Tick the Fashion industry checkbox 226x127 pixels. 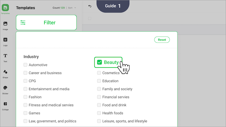[26, 97]
